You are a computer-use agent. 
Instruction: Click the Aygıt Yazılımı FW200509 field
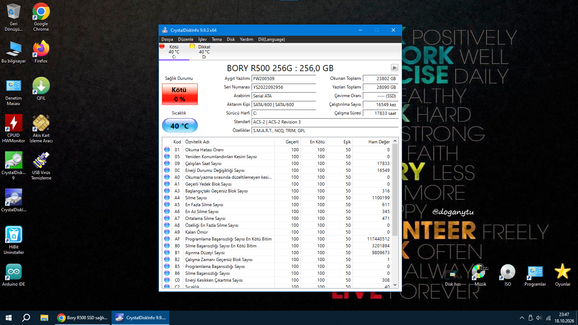coord(284,79)
